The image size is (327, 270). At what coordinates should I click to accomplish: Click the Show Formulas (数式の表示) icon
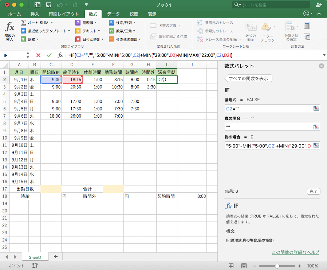coord(251,27)
